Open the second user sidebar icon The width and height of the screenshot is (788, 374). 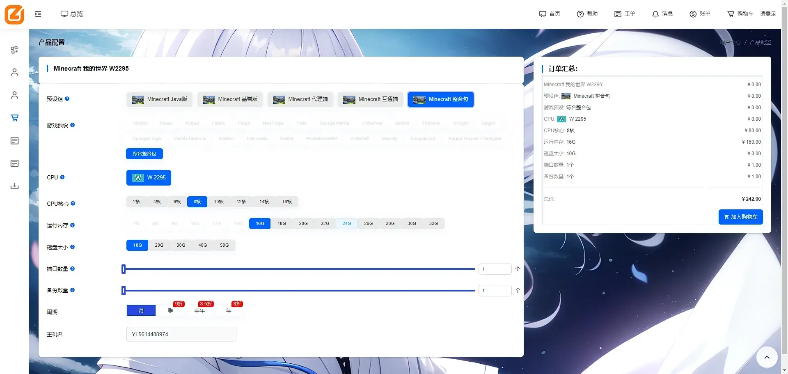[x=14, y=95]
